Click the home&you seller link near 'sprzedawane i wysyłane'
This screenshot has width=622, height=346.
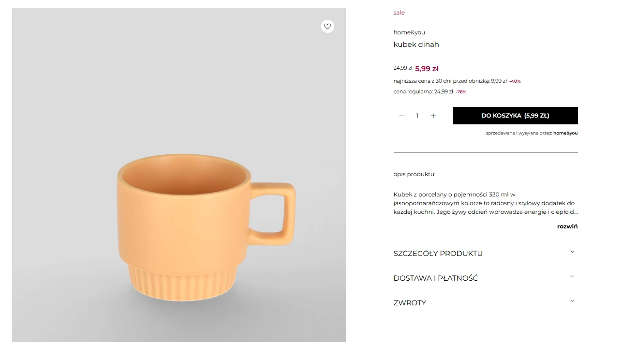tap(565, 133)
